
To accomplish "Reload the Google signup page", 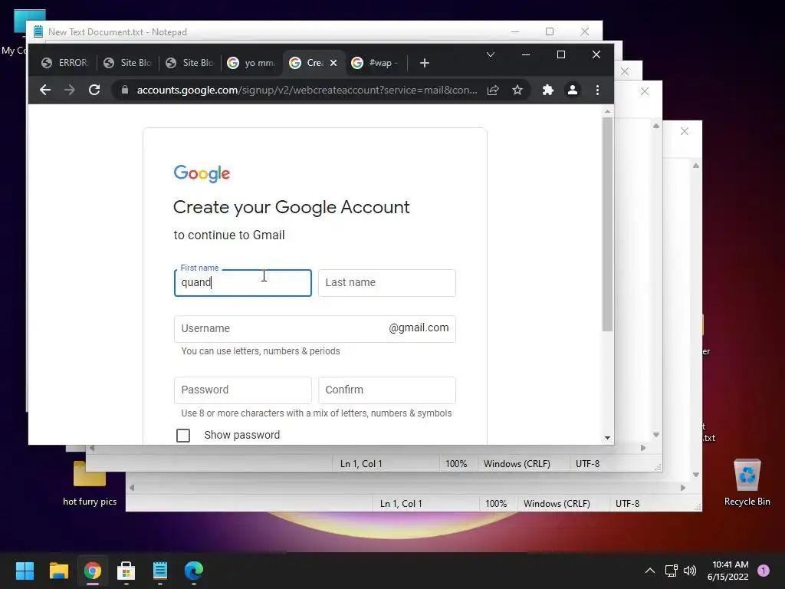I will (94, 90).
